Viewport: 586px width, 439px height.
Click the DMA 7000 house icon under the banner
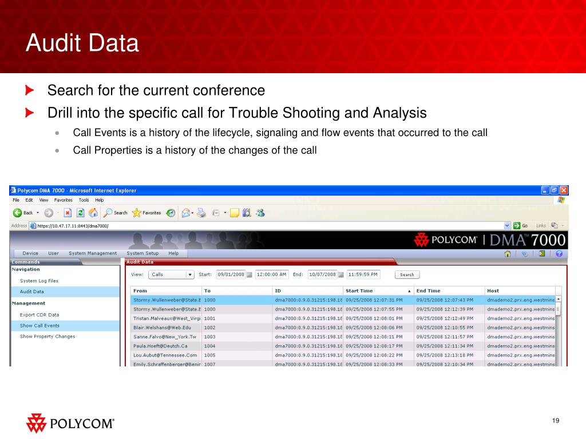[508, 254]
